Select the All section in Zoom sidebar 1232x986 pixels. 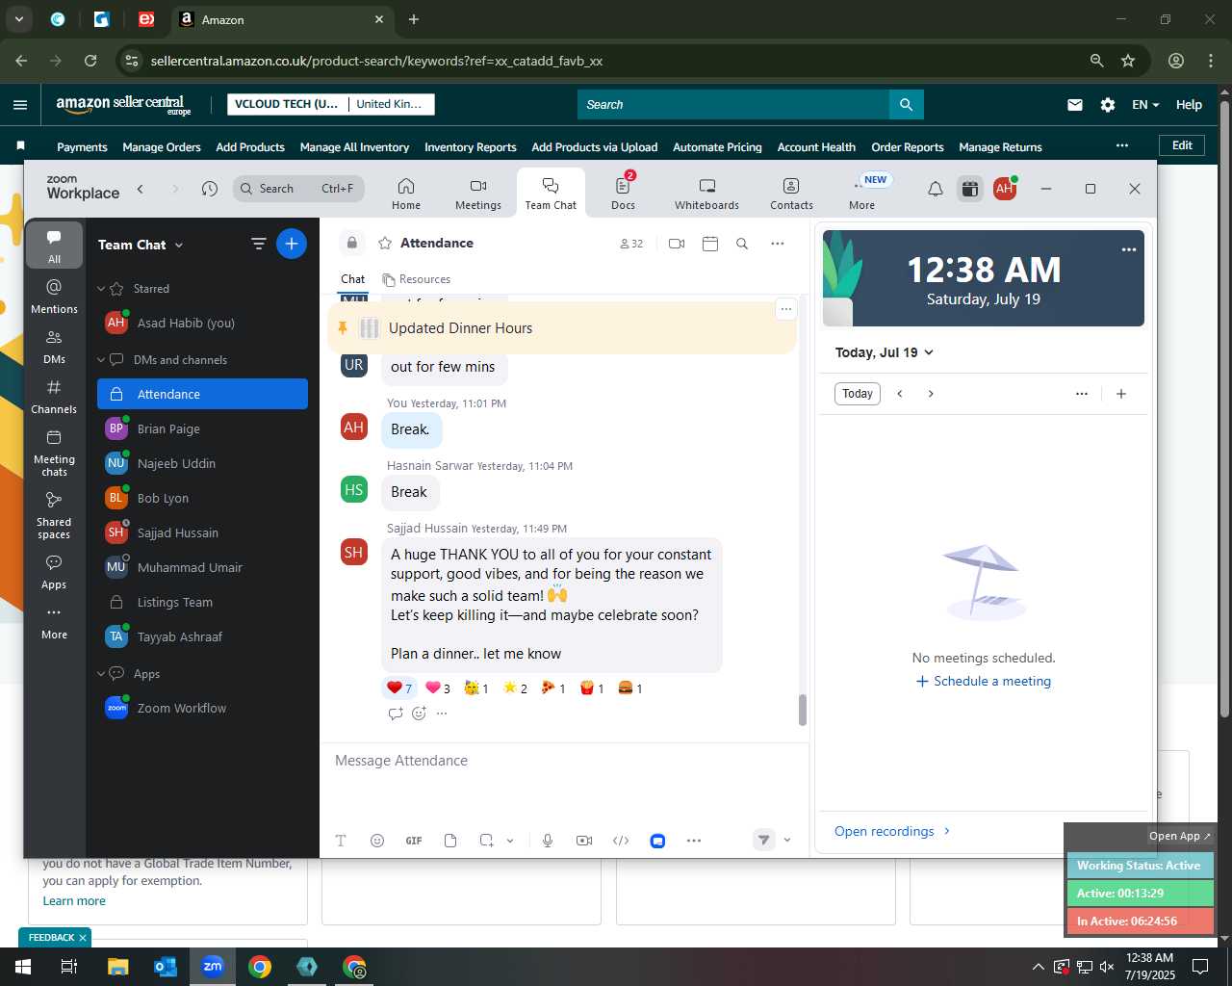coord(54,246)
